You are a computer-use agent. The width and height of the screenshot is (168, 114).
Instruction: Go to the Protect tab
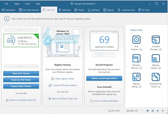79,10
